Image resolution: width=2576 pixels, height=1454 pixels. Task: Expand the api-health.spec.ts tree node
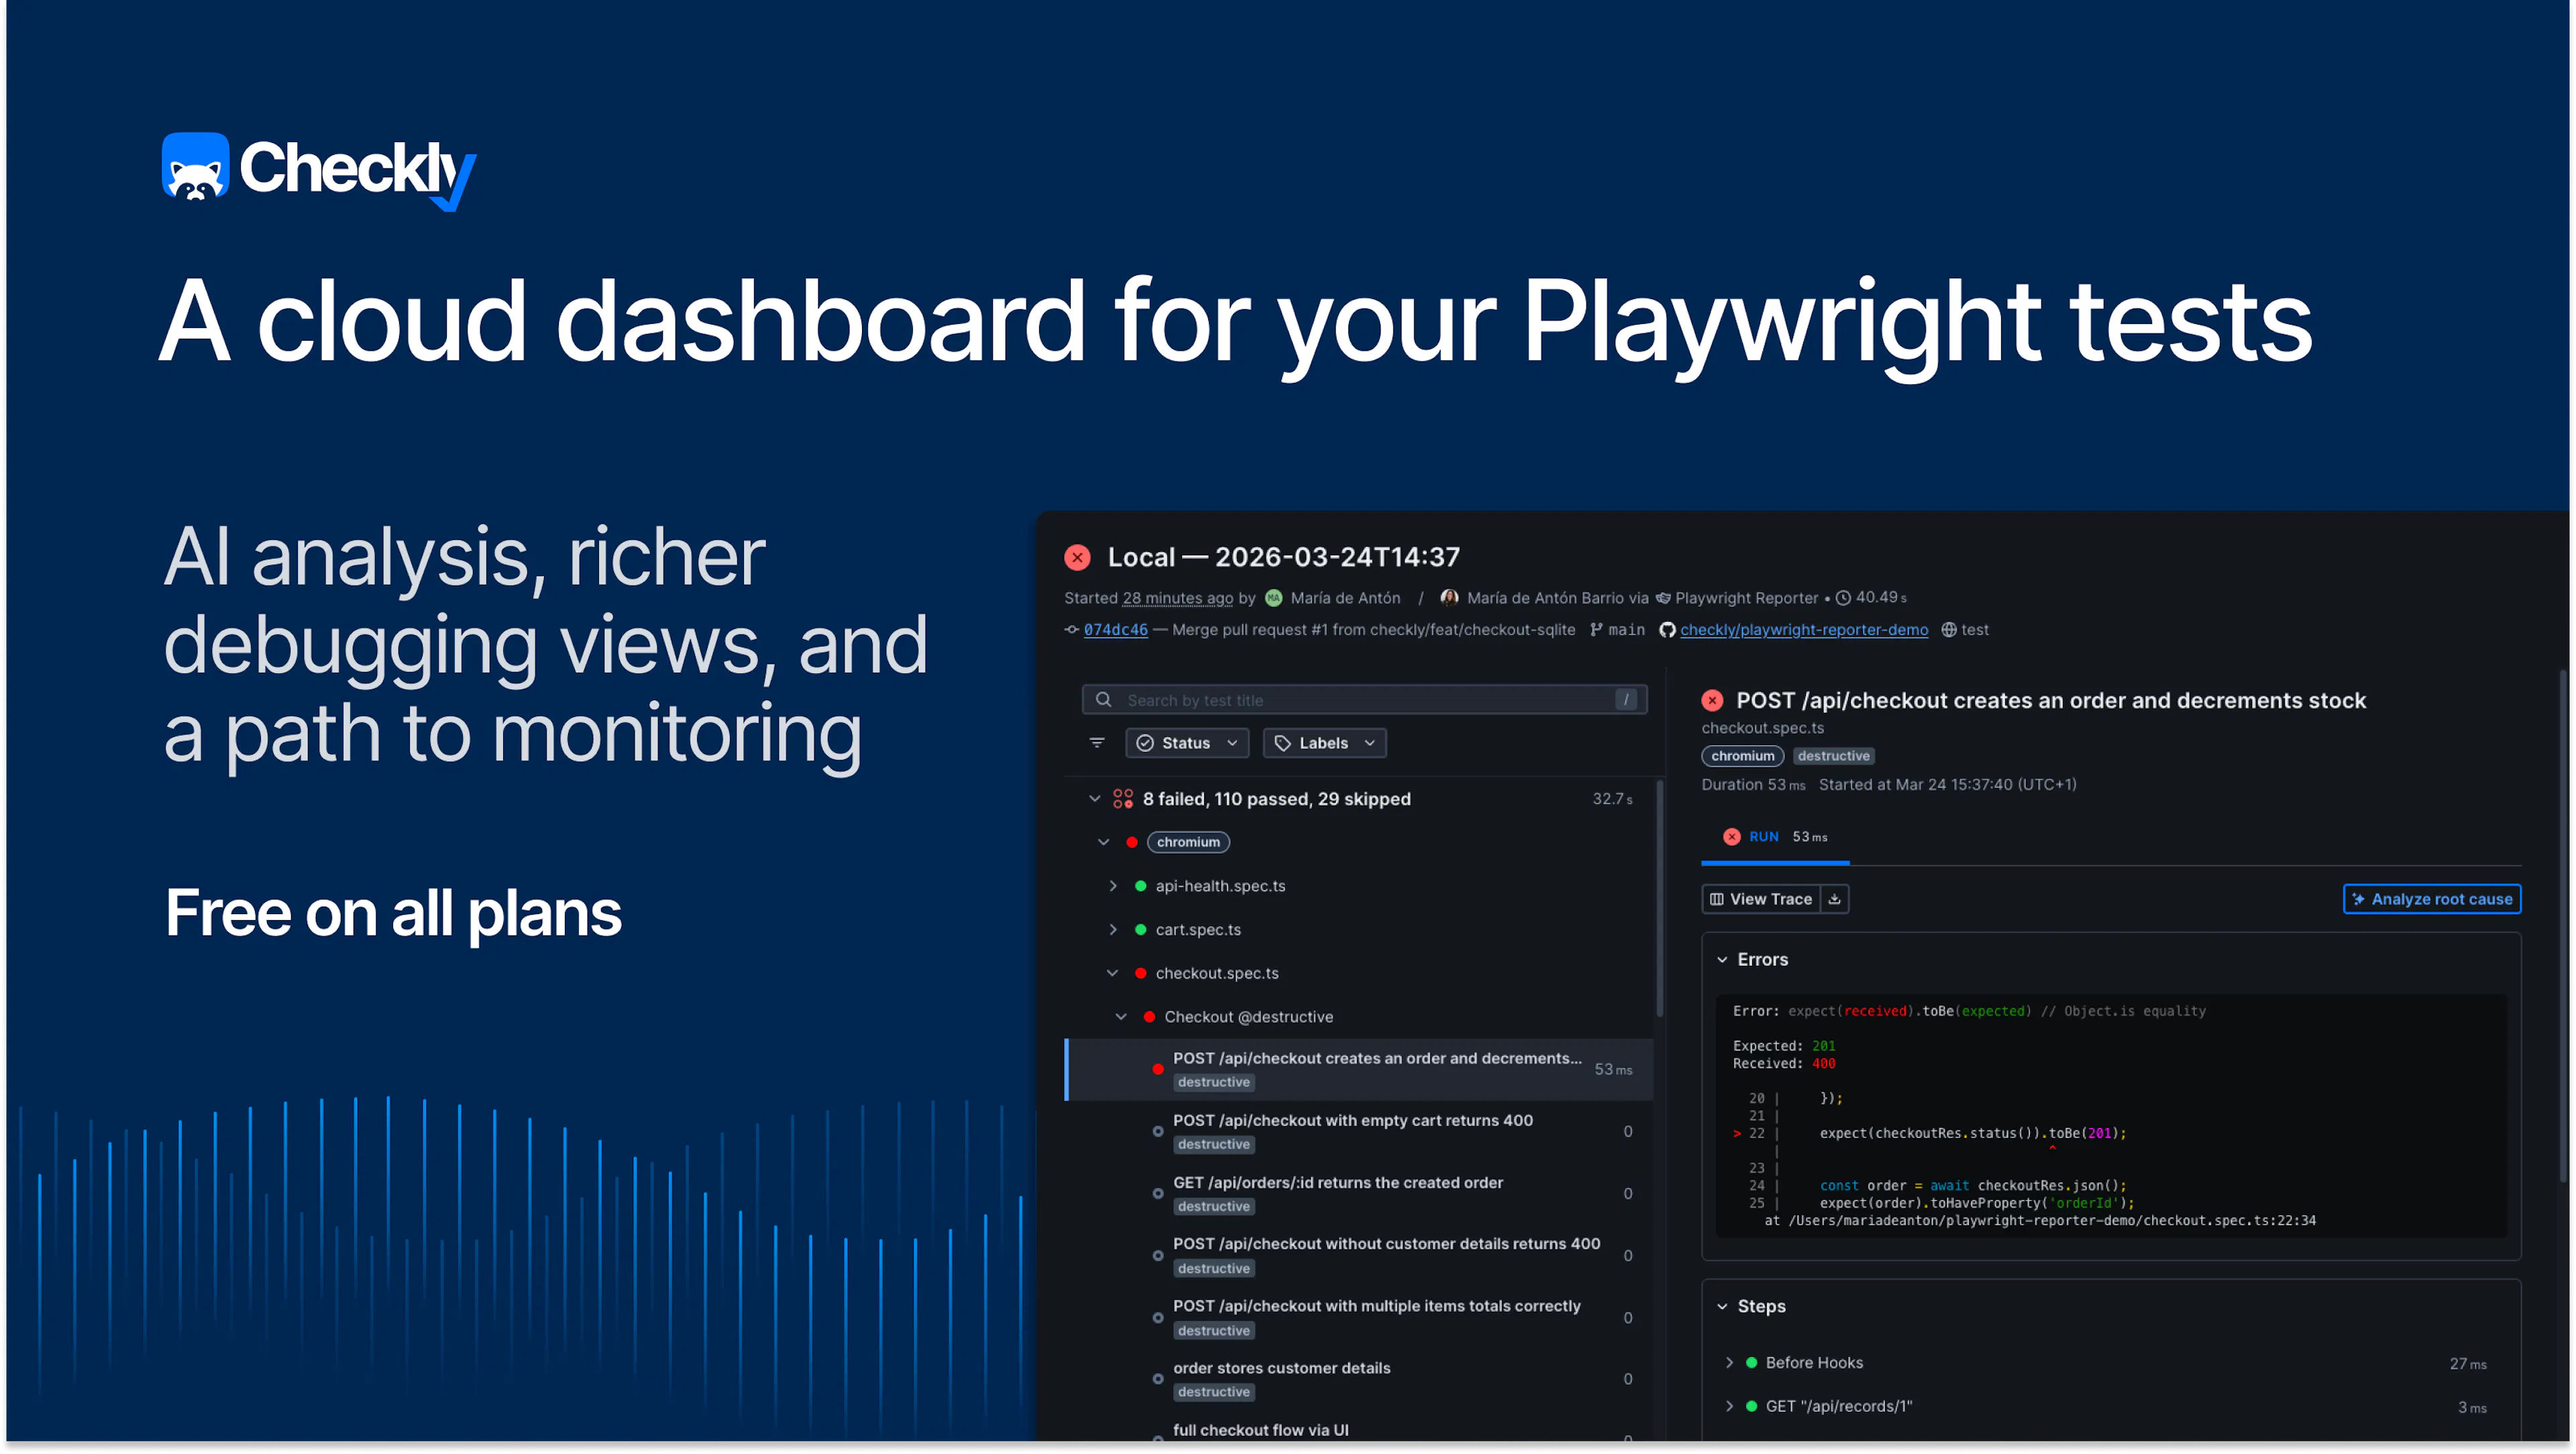point(1113,886)
